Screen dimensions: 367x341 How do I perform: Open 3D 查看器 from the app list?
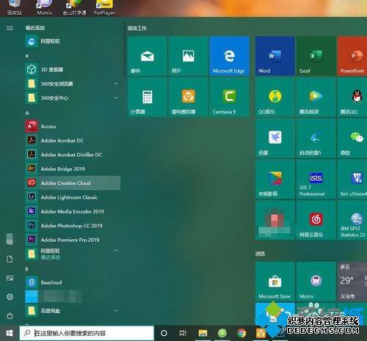pyautogui.click(x=73, y=70)
